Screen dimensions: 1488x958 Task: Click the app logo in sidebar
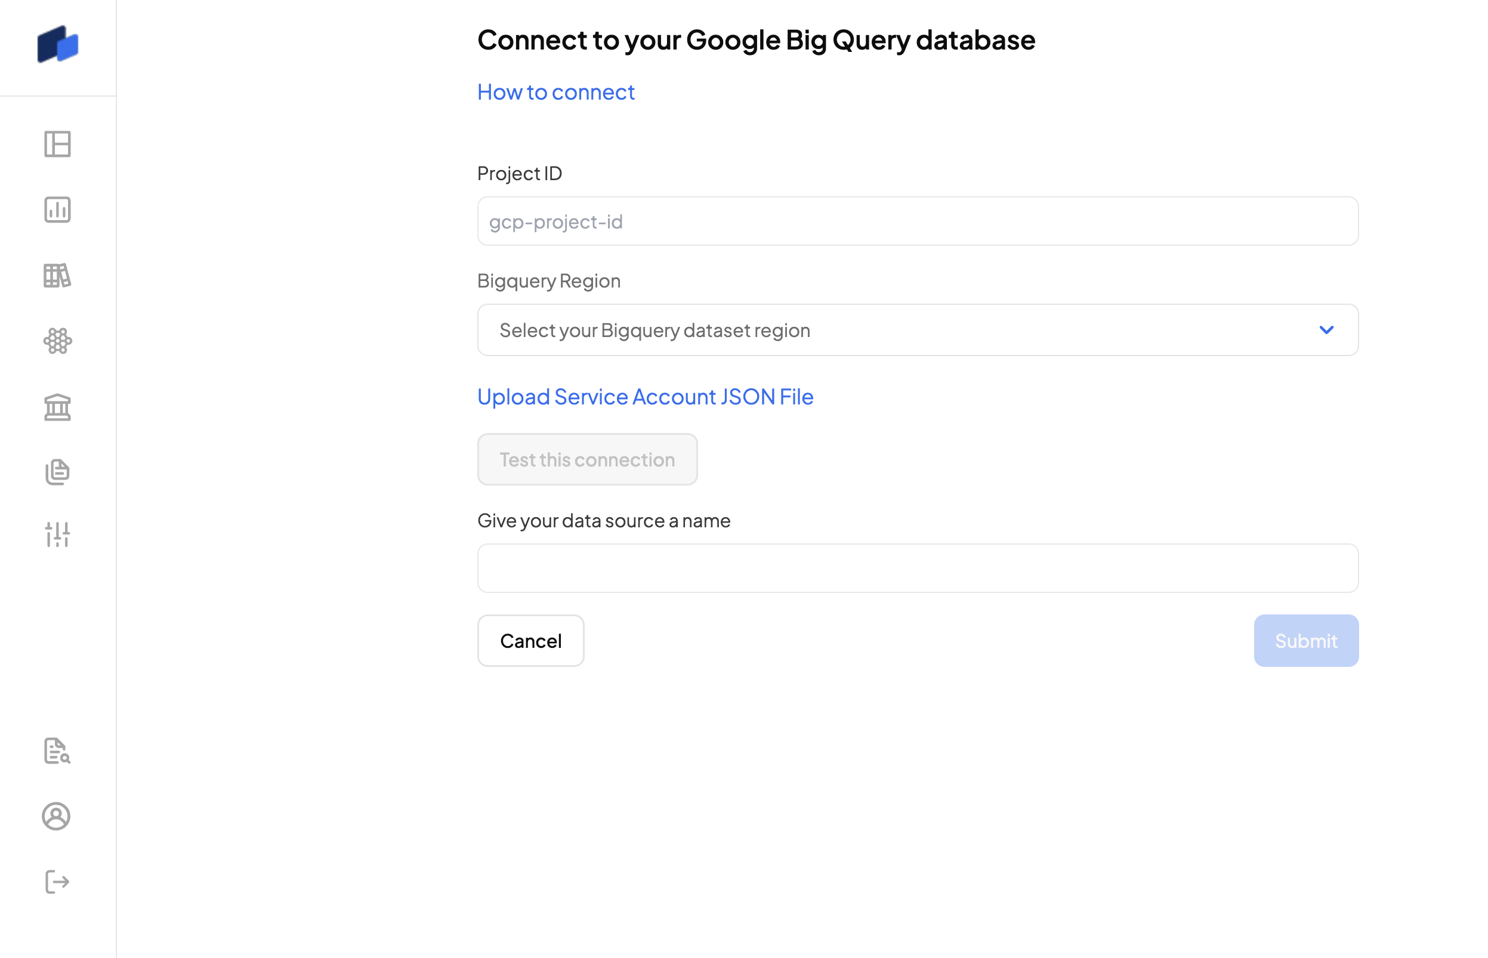tap(58, 44)
